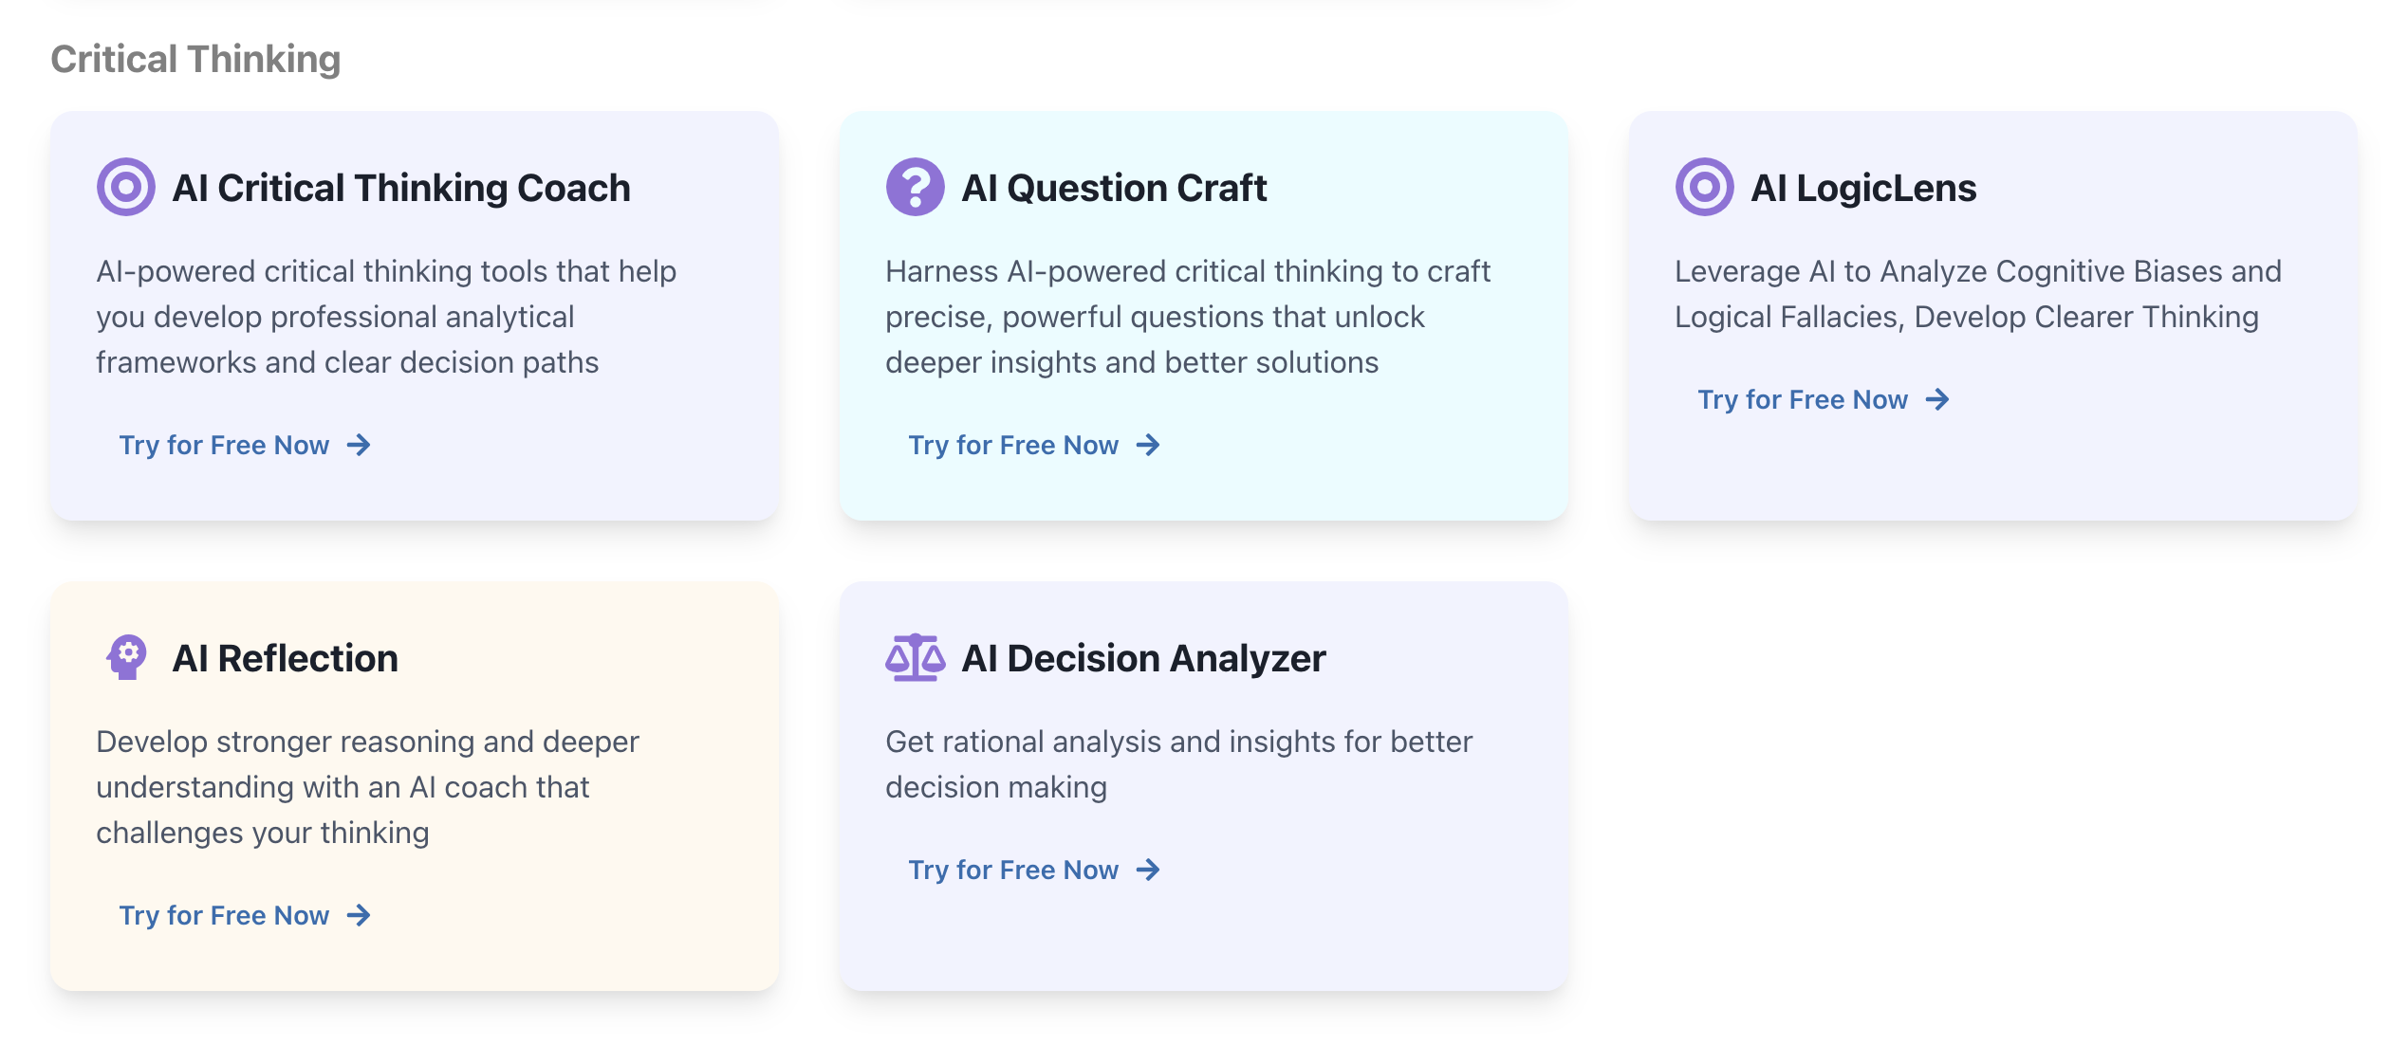The height and width of the screenshot is (1045, 2408).
Task: Try AI Critical Thinking Coach for free
Action: (224, 445)
